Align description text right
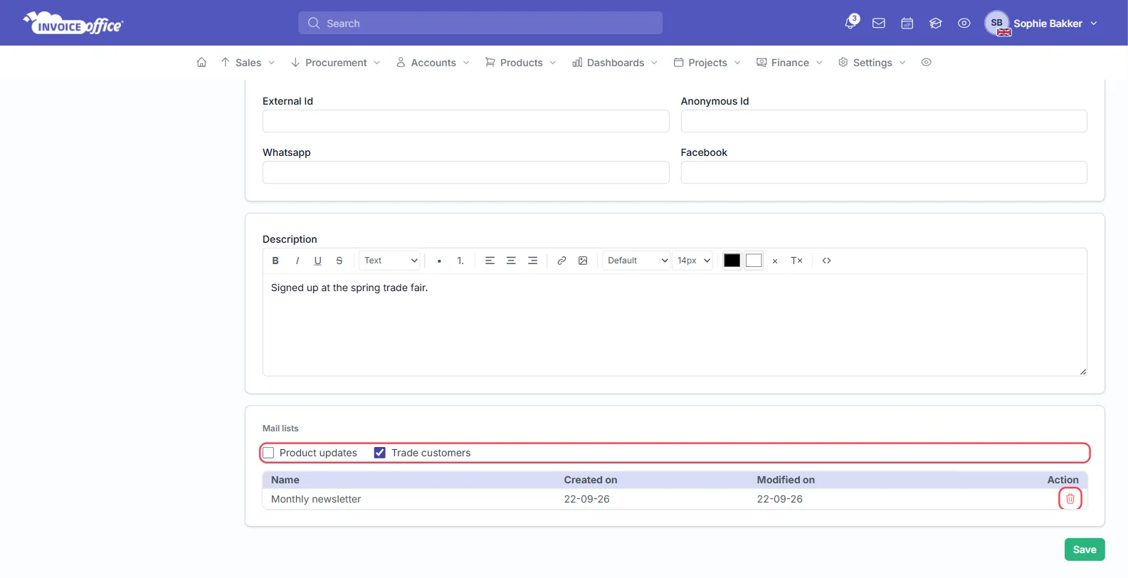 pos(532,261)
